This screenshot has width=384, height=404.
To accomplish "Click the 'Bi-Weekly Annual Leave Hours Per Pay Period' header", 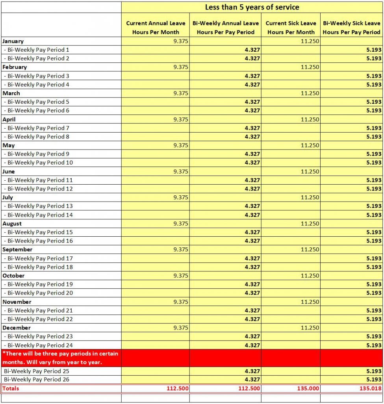I will click(x=226, y=28).
